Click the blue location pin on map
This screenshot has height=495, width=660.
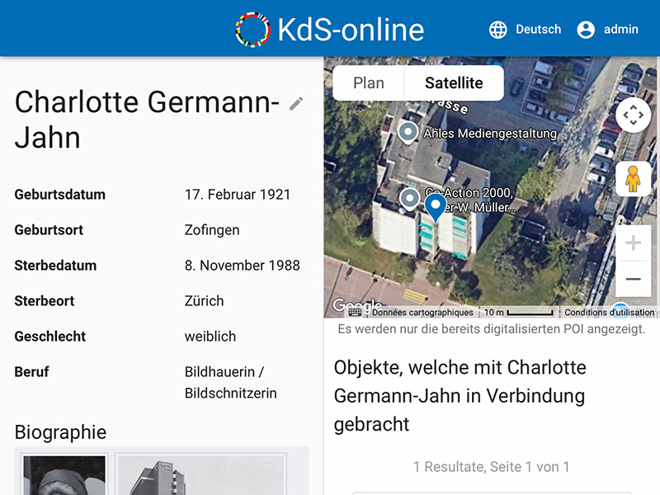[x=435, y=207]
